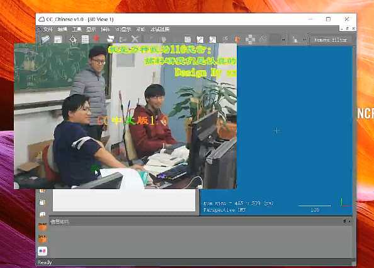Viewport: 374px width, 268px height.
Task: Click the white cube view sidebar icon
Action: coord(42,202)
